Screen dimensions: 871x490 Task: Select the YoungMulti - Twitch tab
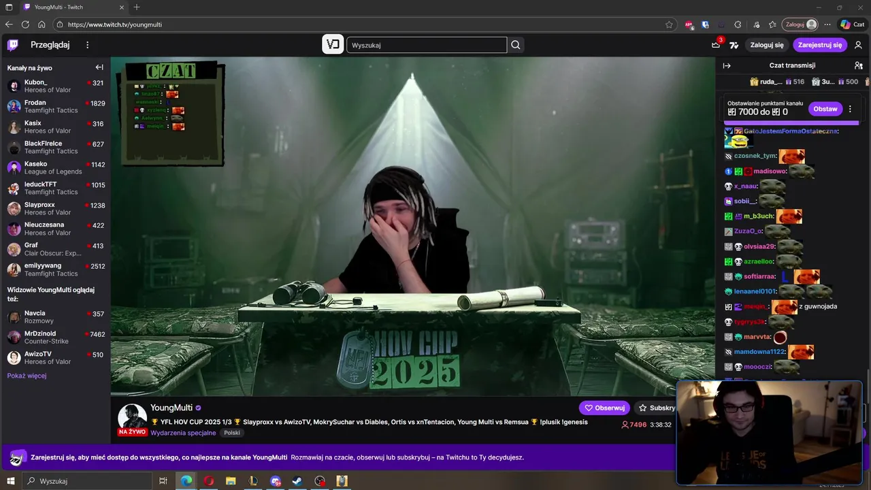click(x=72, y=7)
